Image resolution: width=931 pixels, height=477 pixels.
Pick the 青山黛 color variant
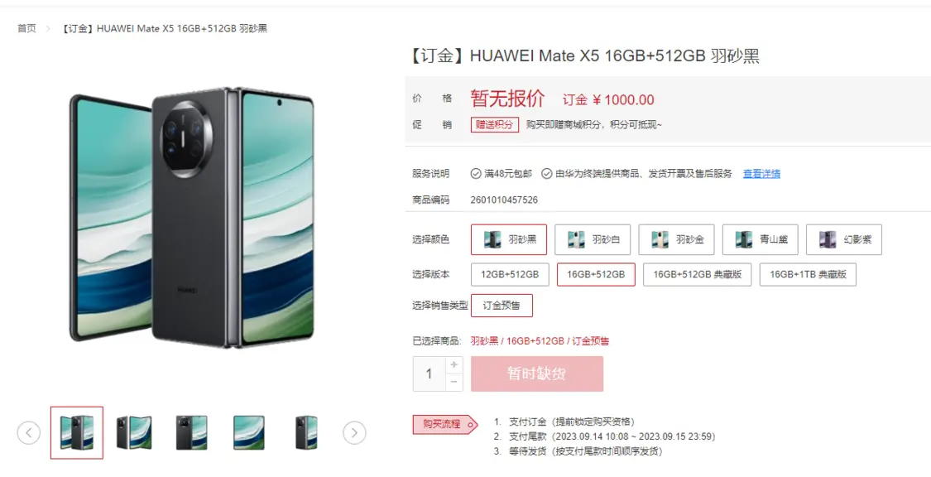click(x=760, y=239)
